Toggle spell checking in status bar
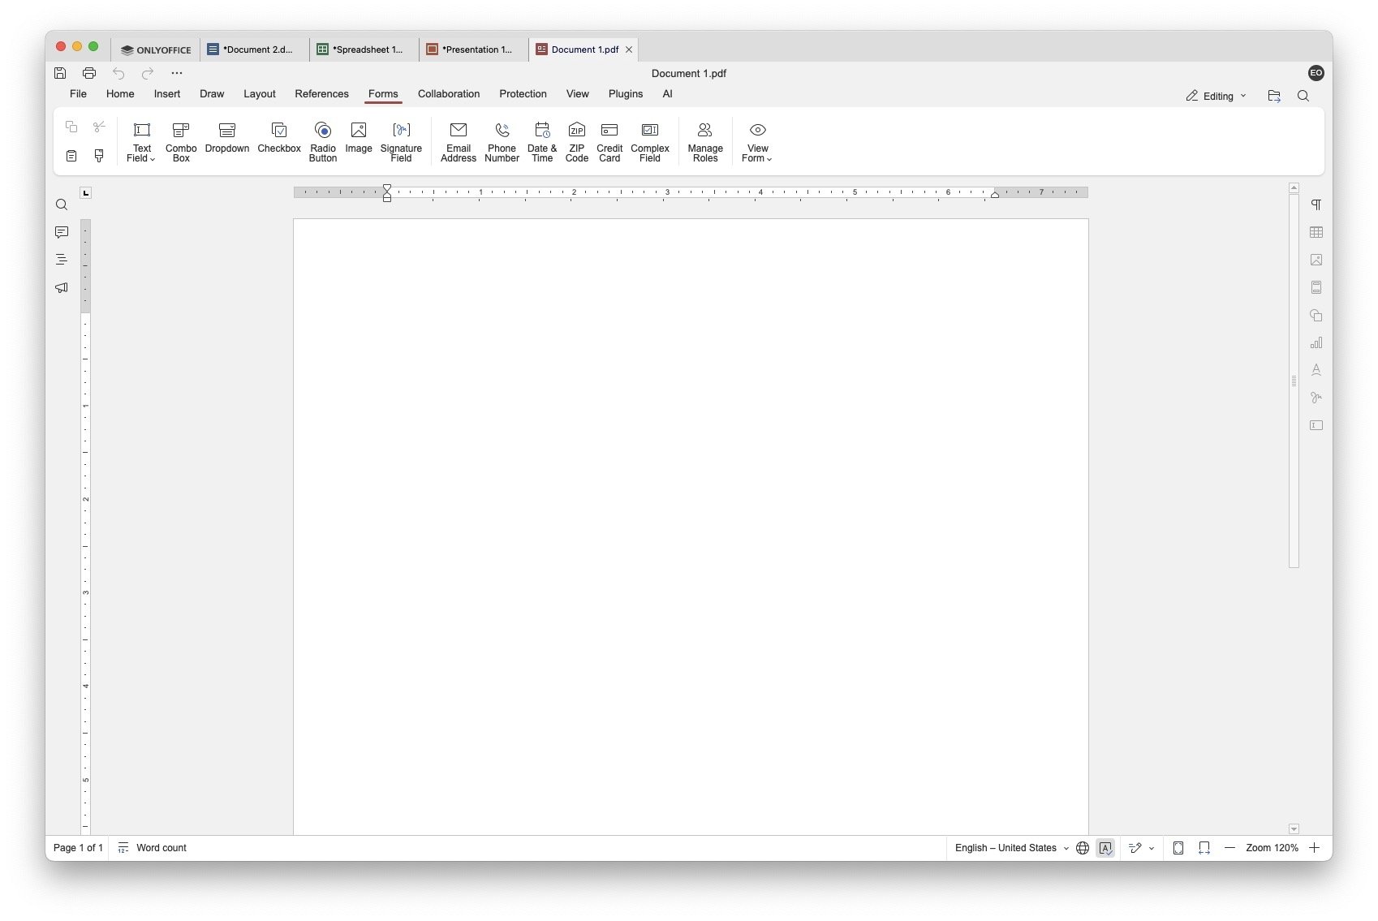1378x921 pixels. click(1105, 848)
